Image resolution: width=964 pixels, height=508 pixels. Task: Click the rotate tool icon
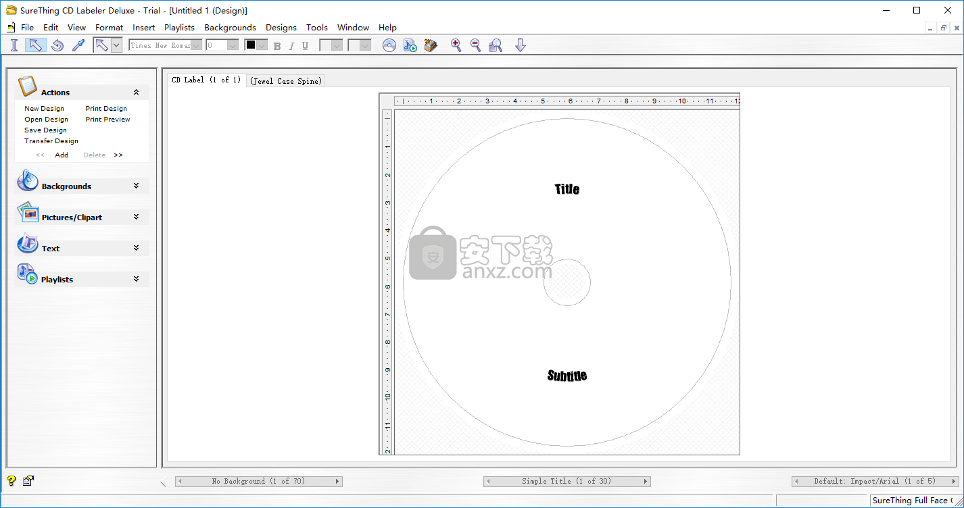click(57, 45)
